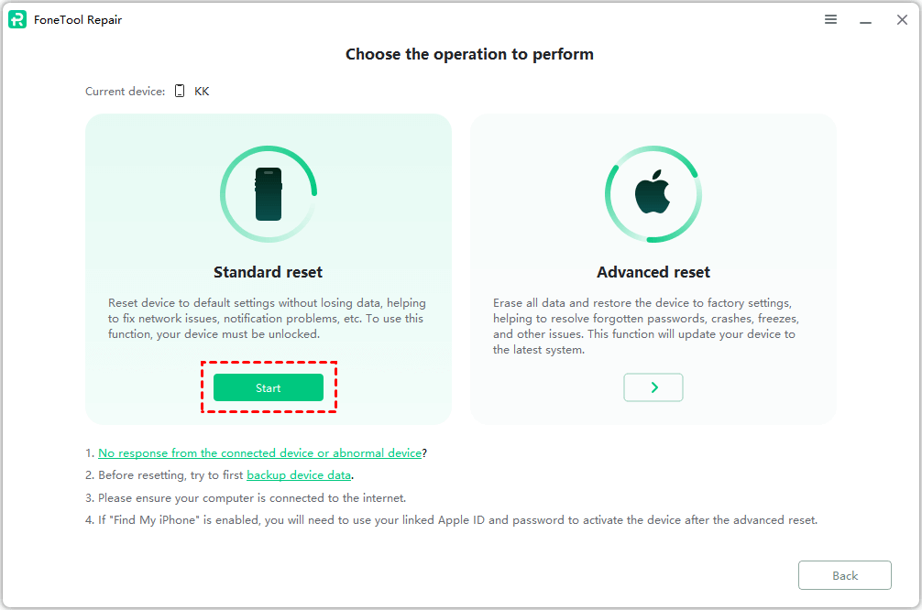Viewport: 922px width, 610px height.
Task: Click the Standard reset phone illustration
Action: [269, 193]
